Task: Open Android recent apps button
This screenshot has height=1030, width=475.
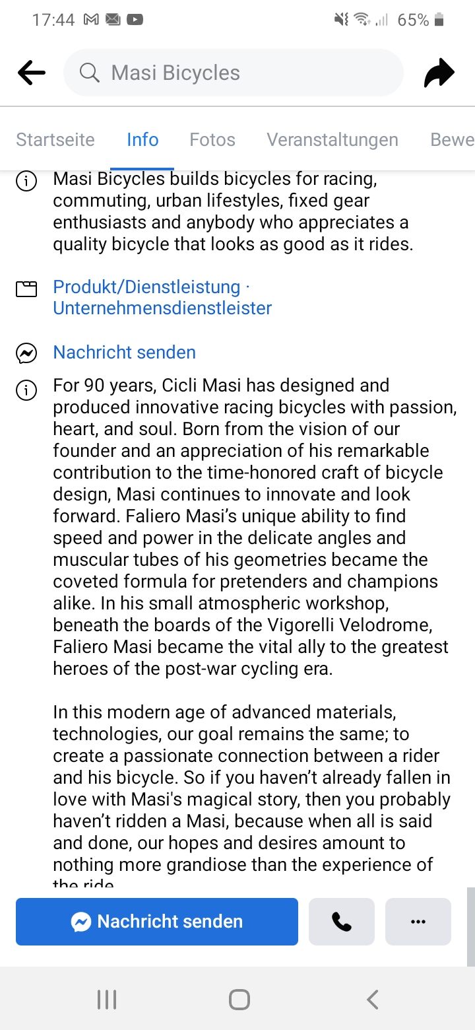Action: (x=107, y=999)
